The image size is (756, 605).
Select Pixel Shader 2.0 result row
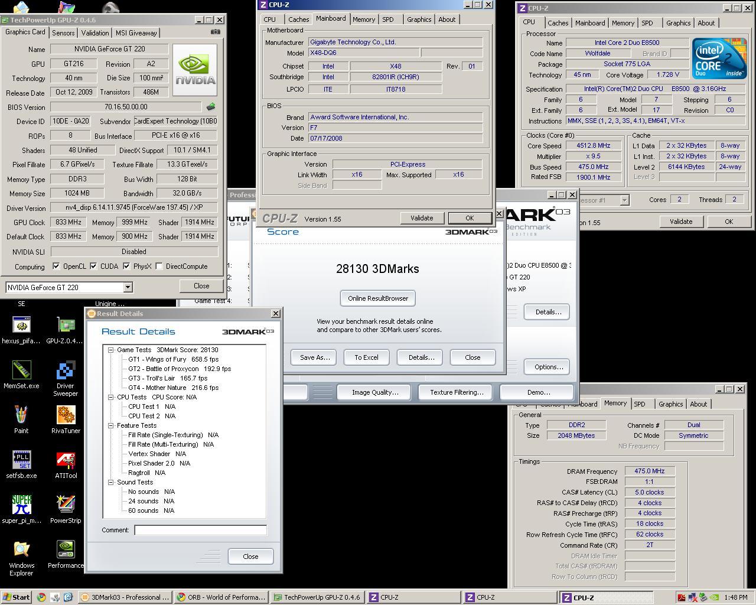point(159,463)
